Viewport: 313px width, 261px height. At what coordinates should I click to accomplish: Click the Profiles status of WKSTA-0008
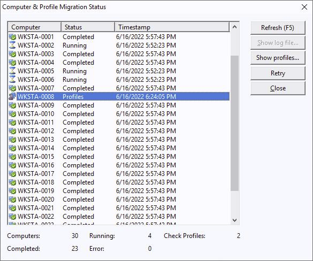click(73, 97)
